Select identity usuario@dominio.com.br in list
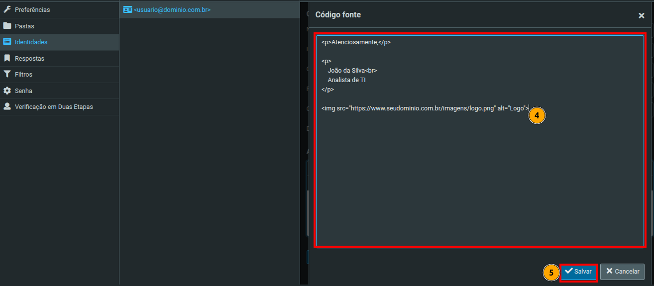This screenshot has height=286, width=654. click(x=209, y=9)
